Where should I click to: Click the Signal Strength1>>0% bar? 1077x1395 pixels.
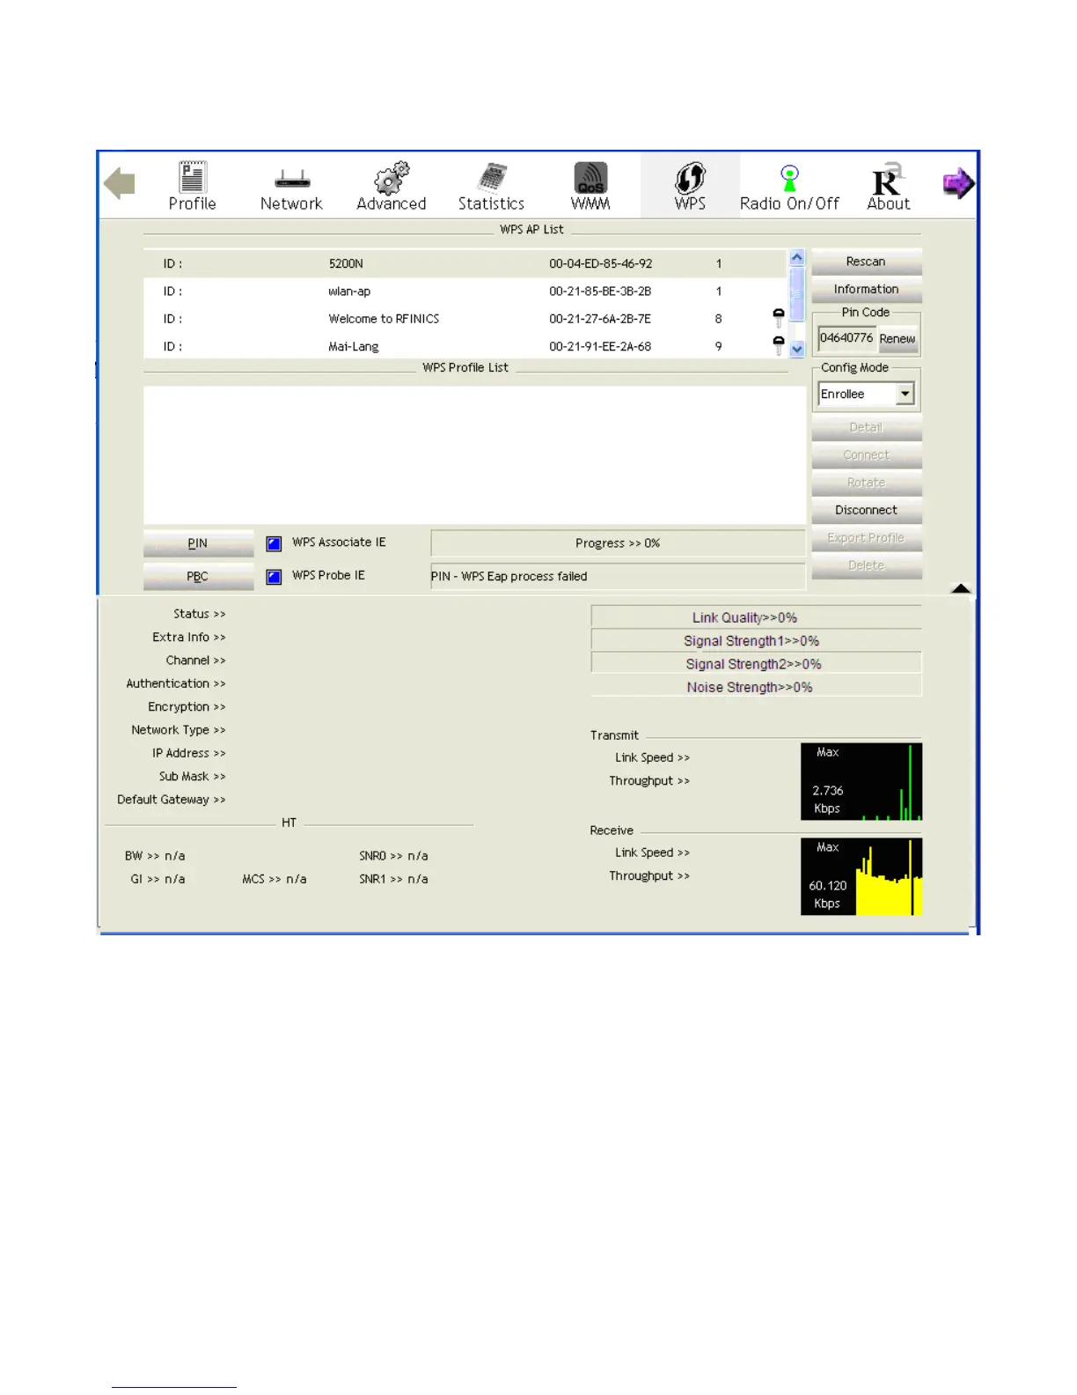tap(757, 640)
